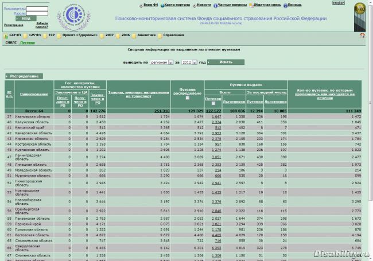373x261 pixels.
Task: Open the Проект «Здоровье» menu
Action: pos(80,35)
